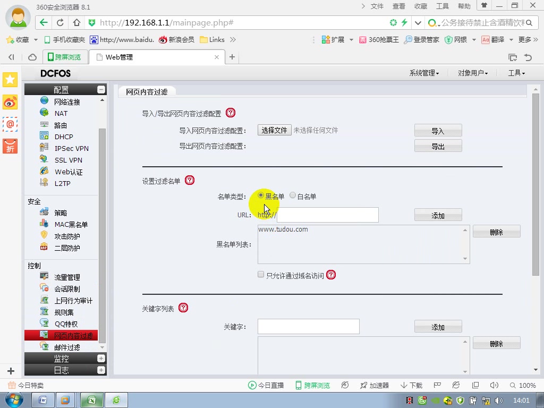Expand the 监控 section

click(61, 359)
